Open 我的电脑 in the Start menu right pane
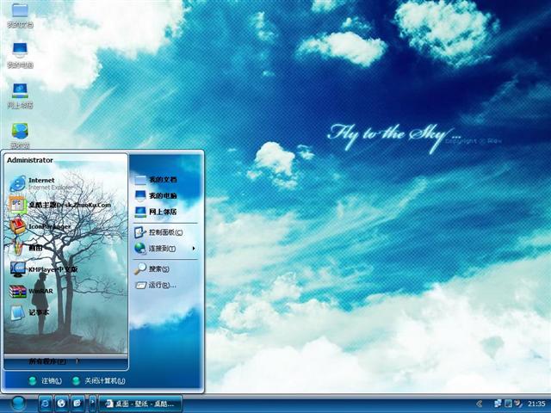This screenshot has height=413, width=551. point(156,195)
